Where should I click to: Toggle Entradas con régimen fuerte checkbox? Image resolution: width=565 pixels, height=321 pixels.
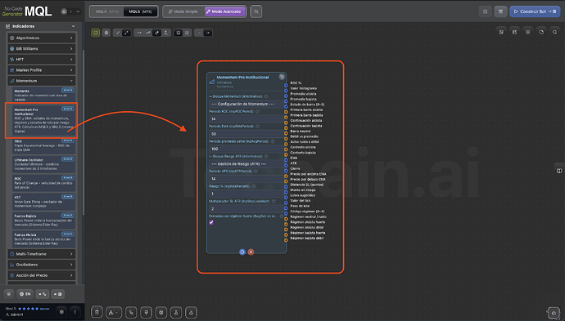click(x=211, y=222)
